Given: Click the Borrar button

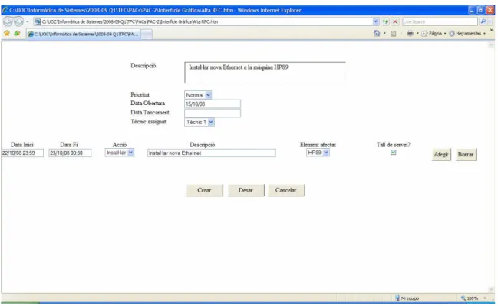Looking at the screenshot, I should coord(466,155).
